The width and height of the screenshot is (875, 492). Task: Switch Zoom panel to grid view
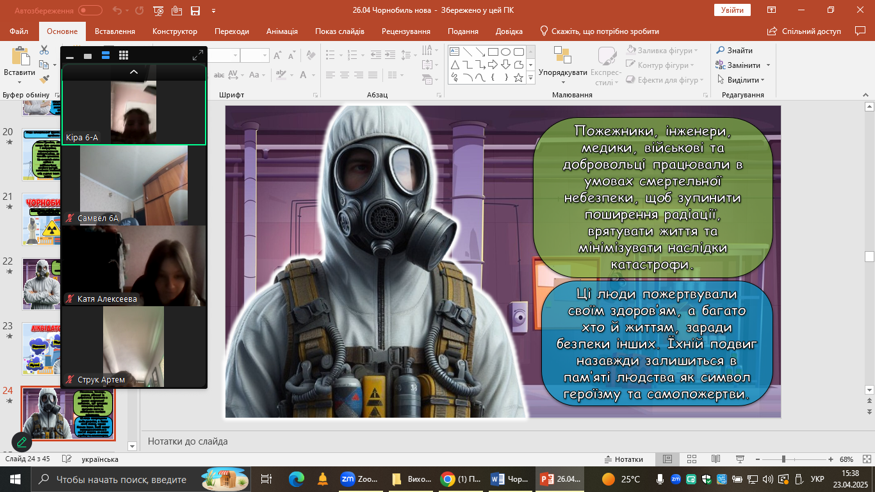[124, 56]
